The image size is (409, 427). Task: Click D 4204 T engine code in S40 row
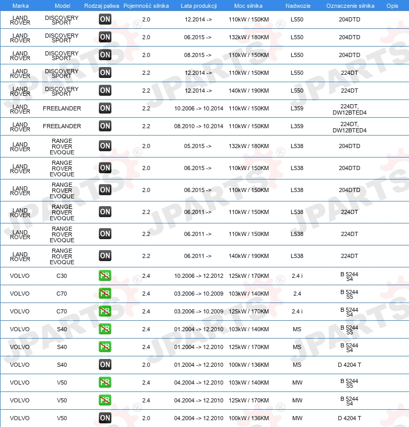pyautogui.click(x=349, y=365)
